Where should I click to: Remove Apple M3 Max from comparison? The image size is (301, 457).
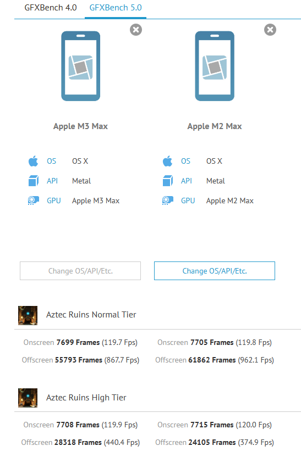point(136,30)
